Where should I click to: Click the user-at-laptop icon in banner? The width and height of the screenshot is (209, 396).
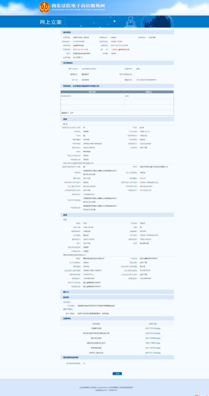pos(130,22)
